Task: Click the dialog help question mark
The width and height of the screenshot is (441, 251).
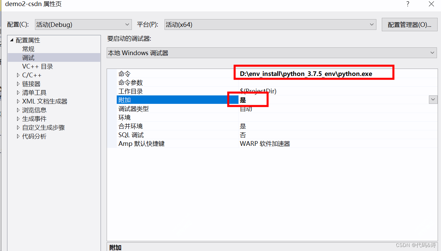Action: point(407,4)
